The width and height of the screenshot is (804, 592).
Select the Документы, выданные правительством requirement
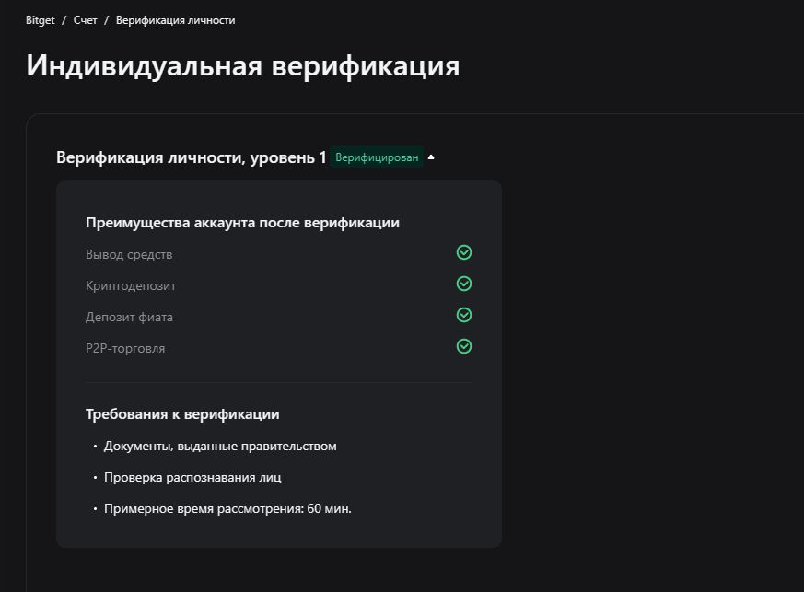coord(220,446)
